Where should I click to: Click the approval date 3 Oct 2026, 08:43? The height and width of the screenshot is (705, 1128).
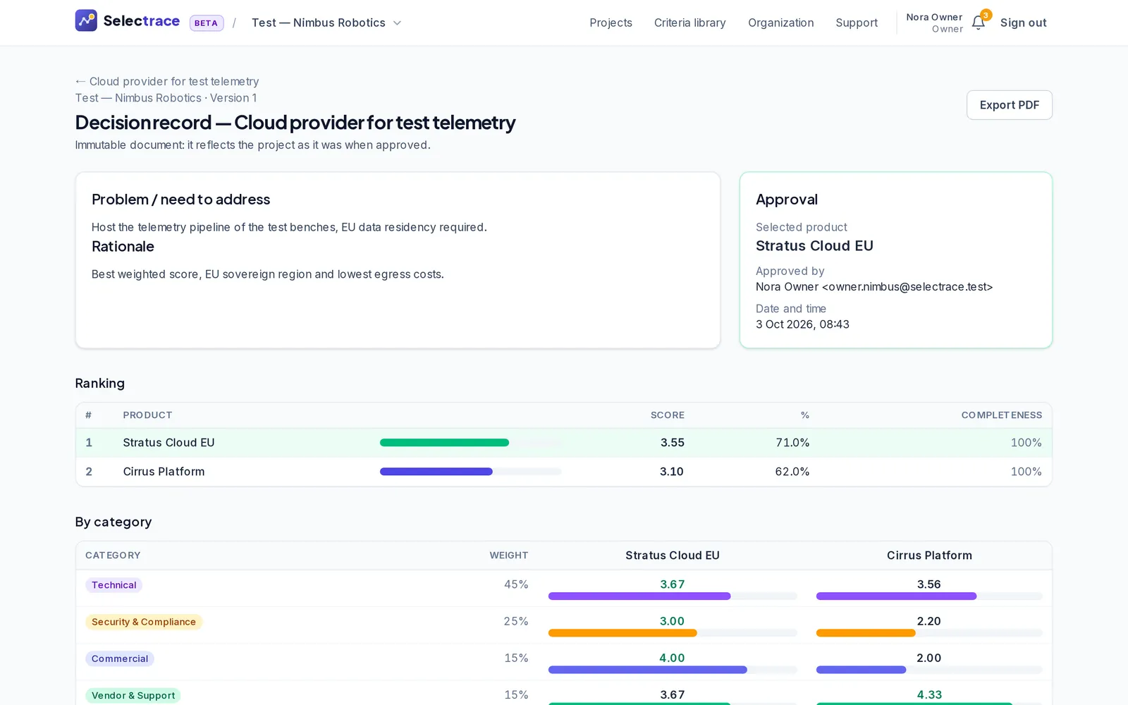(802, 324)
